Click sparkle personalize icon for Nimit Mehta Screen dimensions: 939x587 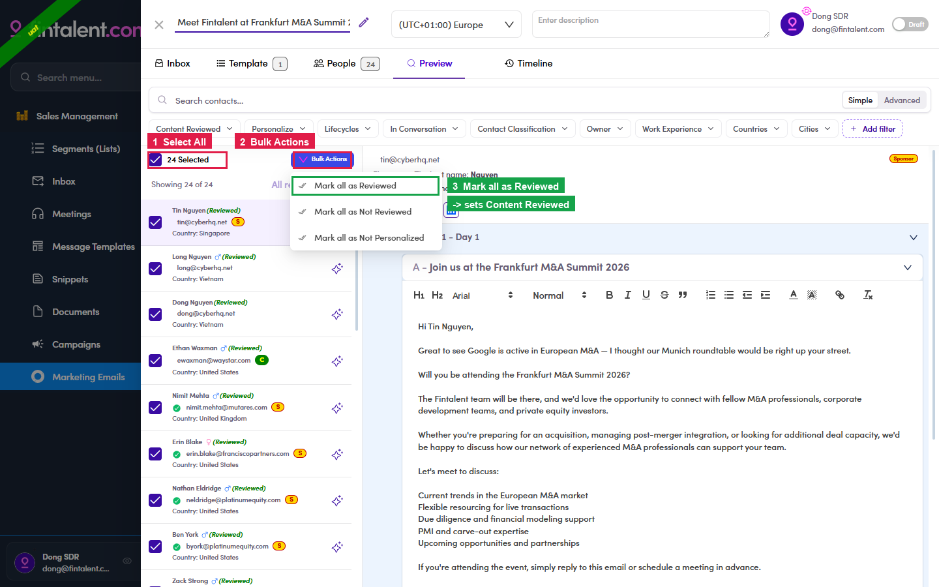coord(337,408)
